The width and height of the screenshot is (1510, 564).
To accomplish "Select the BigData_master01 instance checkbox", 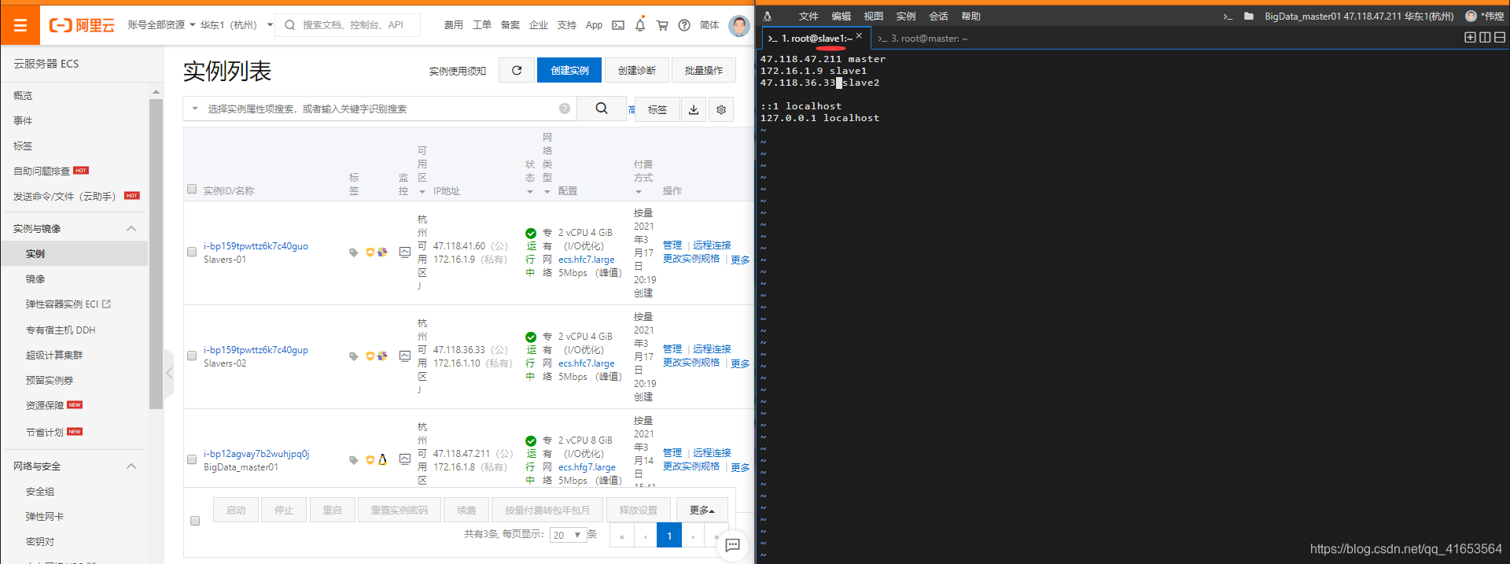I will [192, 459].
